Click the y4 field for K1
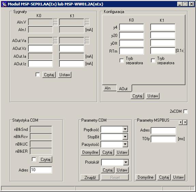 [x=163, y=27]
